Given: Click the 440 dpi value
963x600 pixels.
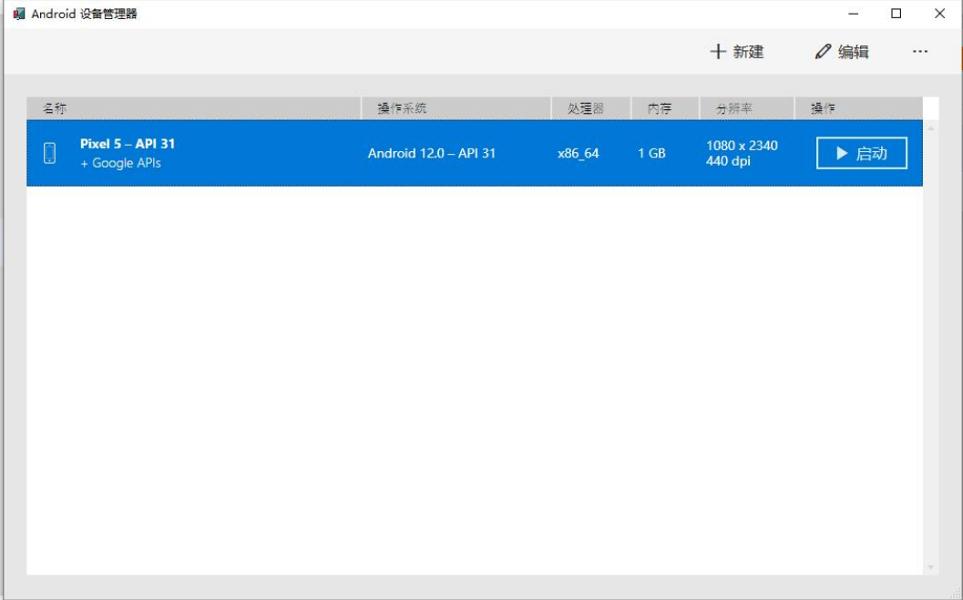Looking at the screenshot, I should pos(728,161).
